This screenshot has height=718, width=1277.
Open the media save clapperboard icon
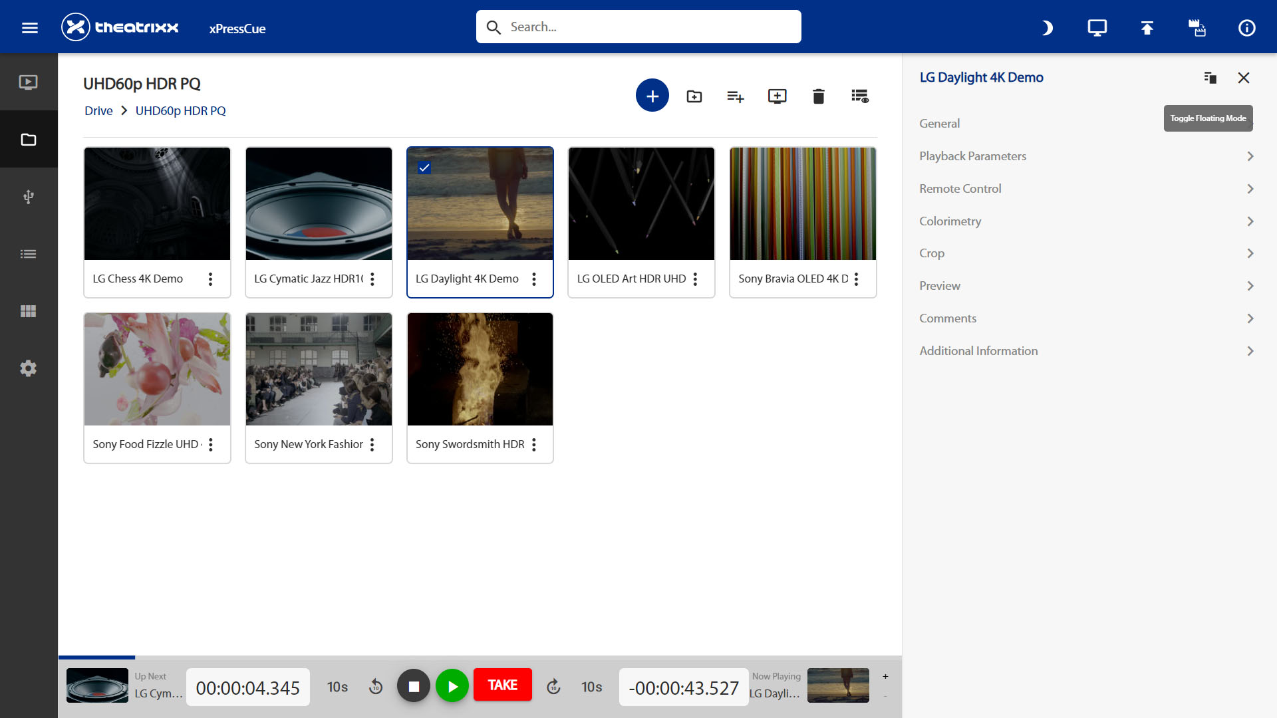1197,27
